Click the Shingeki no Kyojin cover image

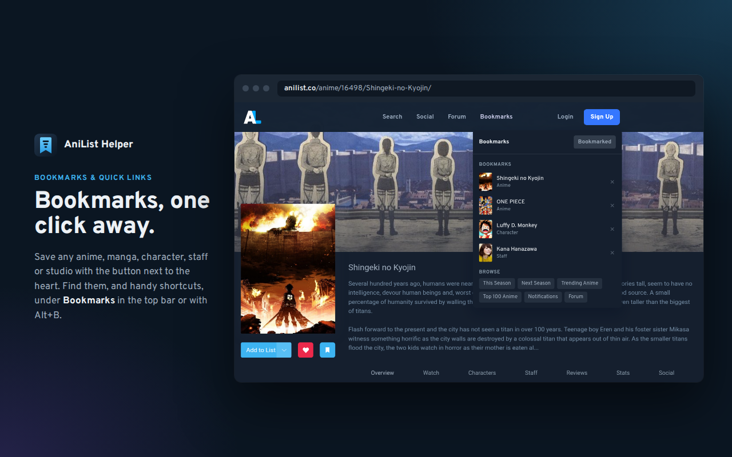click(x=288, y=268)
